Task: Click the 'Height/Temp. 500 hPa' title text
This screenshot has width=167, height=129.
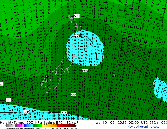Action: pyautogui.click(x=21, y=123)
